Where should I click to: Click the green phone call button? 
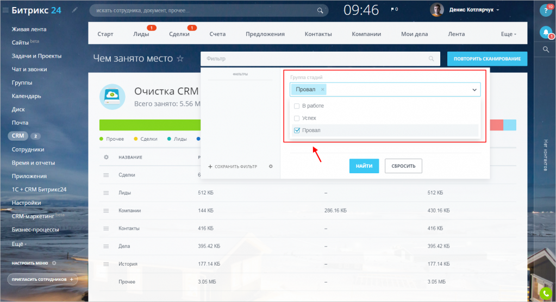(x=546, y=294)
